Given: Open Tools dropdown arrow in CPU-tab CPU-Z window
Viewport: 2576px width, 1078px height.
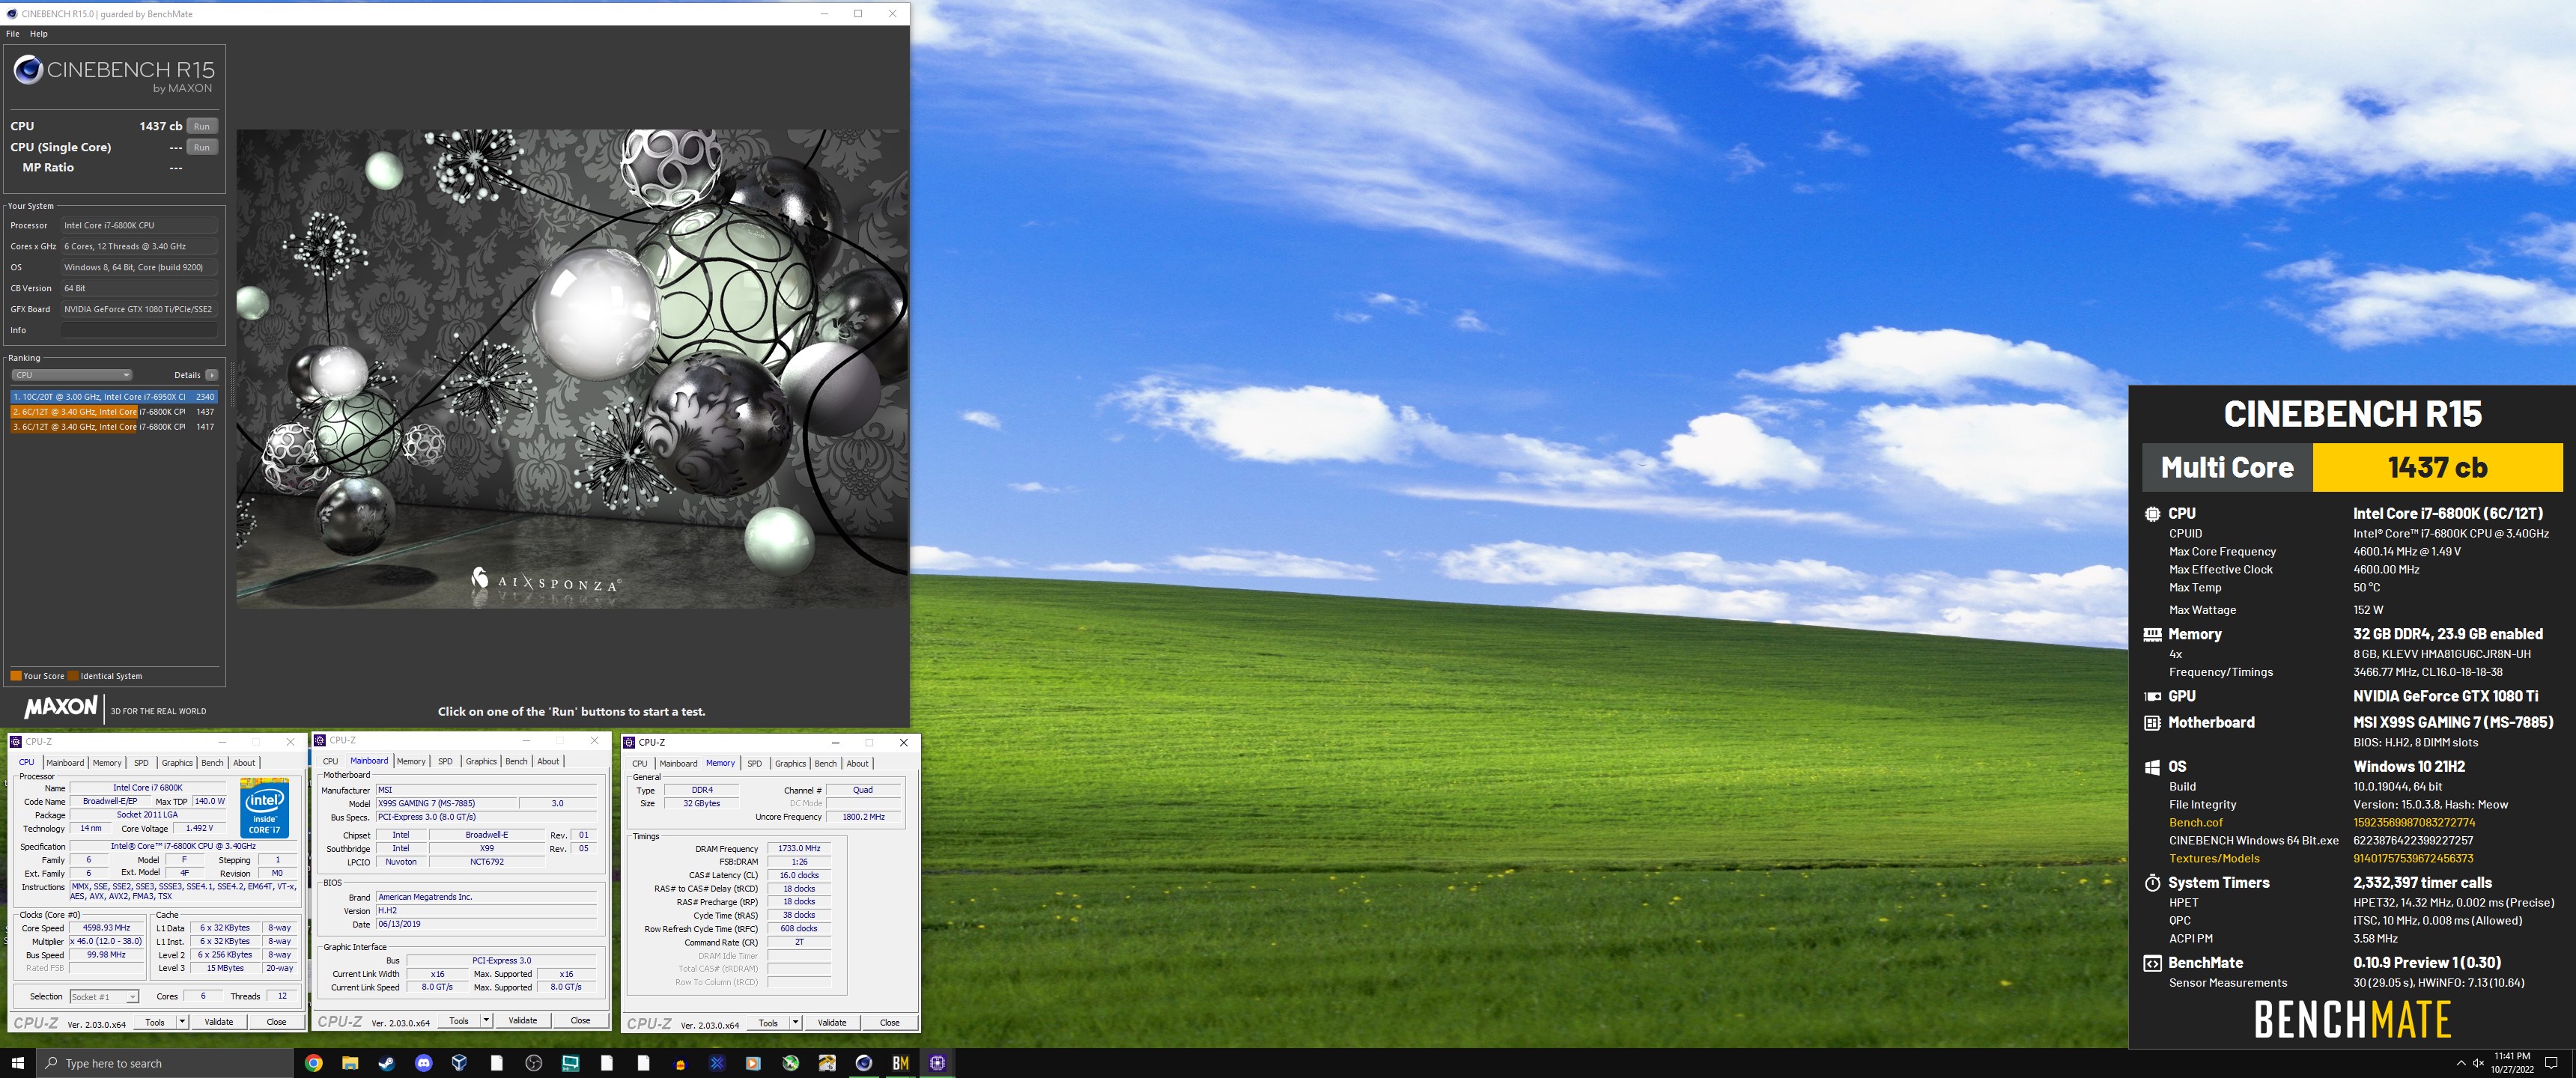Looking at the screenshot, I should [182, 1022].
